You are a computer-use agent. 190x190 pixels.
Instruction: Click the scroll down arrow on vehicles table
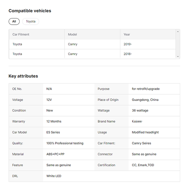click(x=178, y=57)
